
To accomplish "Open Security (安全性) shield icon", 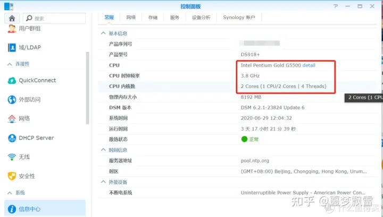I will pyautogui.click(x=12, y=176).
